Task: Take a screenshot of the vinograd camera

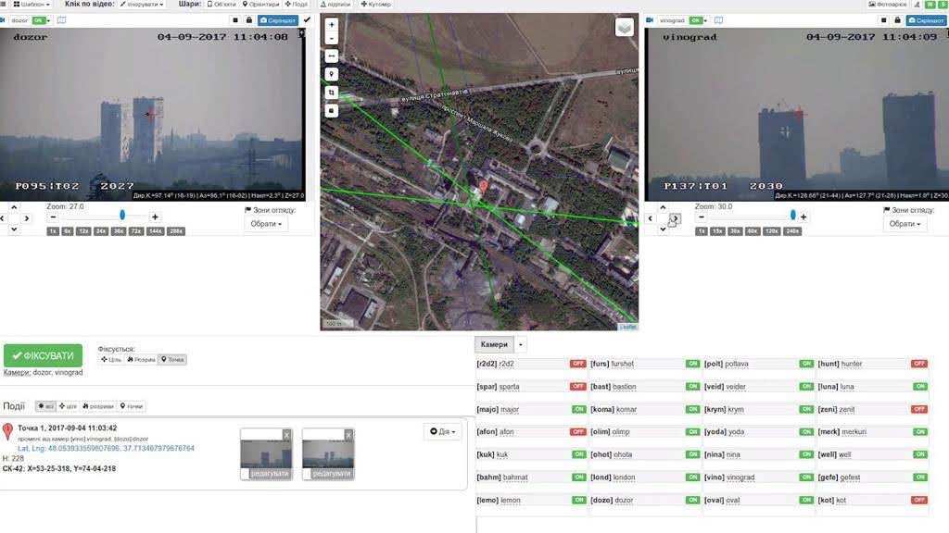Action: pyautogui.click(x=926, y=20)
